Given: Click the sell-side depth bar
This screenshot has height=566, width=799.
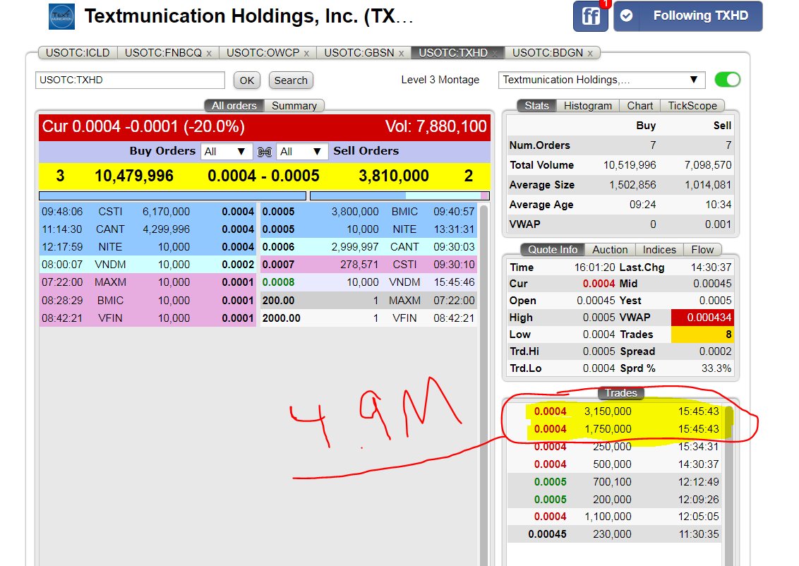Looking at the screenshot, I should coord(399,195).
